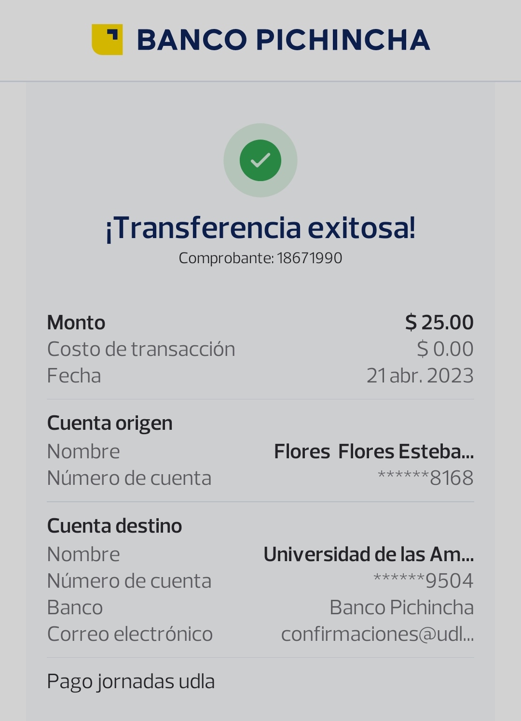Image resolution: width=521 pixels, height=721 pixels.
Task: Select destination account number ending 9504
Action: [x=424, y=581]
